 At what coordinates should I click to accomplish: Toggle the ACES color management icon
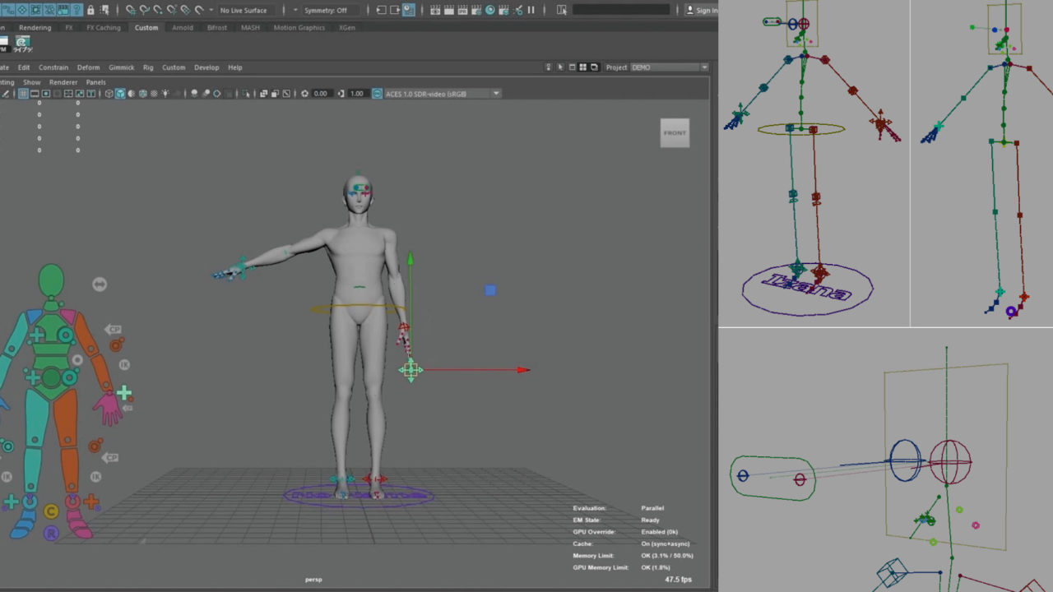pos(378,94)
